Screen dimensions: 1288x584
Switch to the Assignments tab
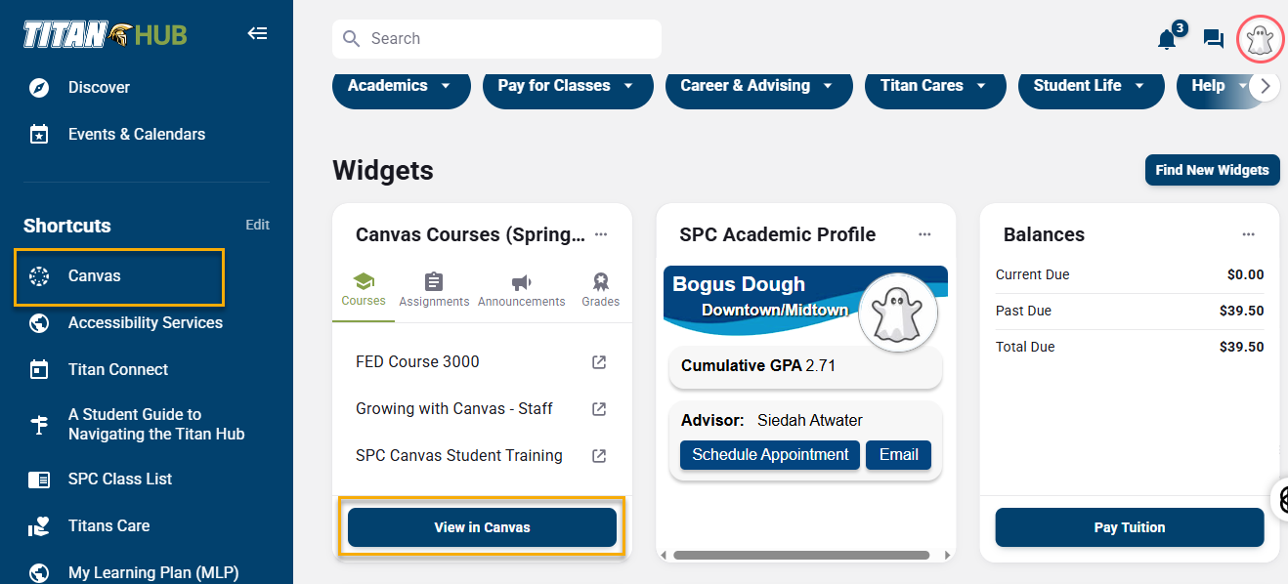pos(434,290)
